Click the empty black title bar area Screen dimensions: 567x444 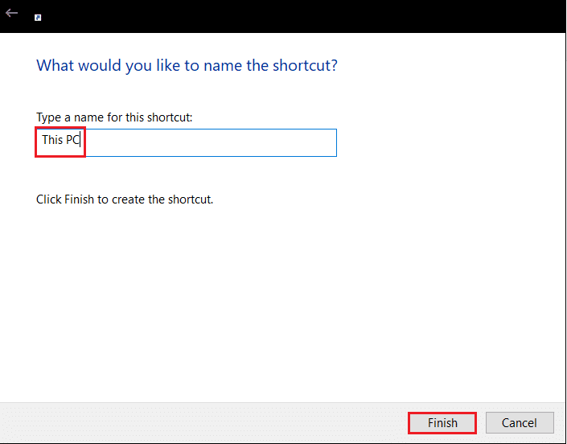pos(290,16)
